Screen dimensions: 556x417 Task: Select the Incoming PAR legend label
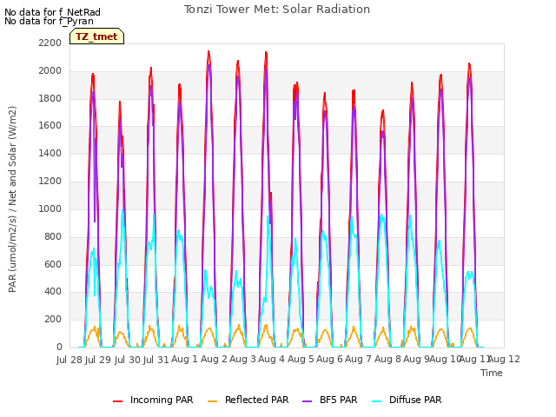click(x=162, y=400)
